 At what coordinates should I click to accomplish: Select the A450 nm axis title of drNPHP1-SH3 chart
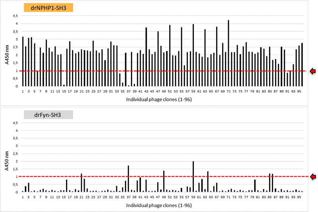(7, 55)
